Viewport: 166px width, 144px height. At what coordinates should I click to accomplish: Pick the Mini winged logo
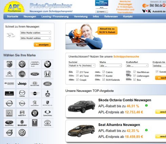[35, 94]
